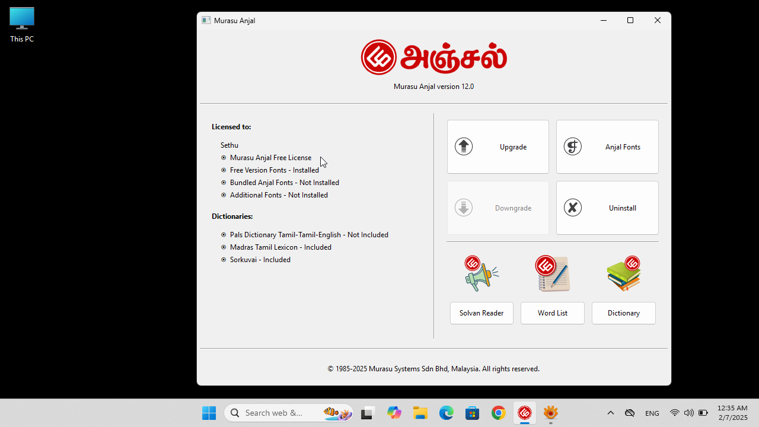Click the Word List notepad-and-pencil icon
The image size is (759, 427).
point(552,273)
